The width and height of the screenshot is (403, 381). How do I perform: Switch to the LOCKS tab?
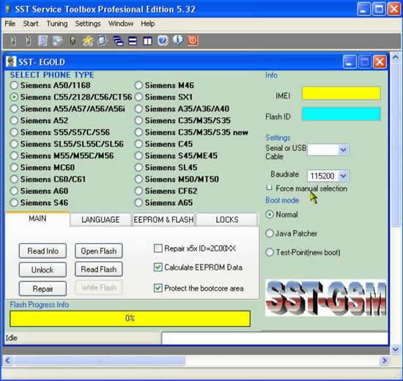click(x=227, y=220)
